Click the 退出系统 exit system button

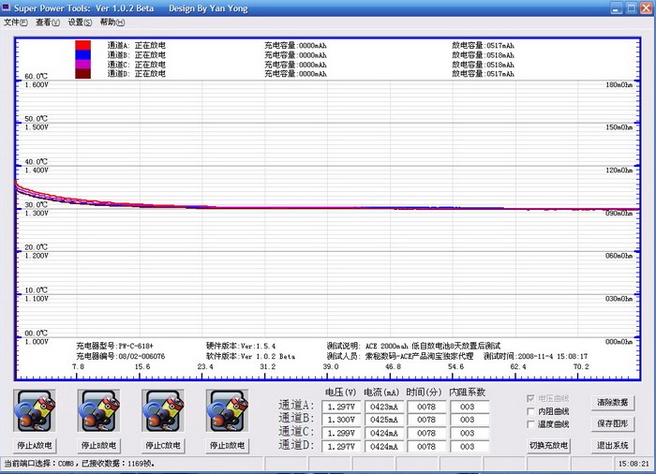pos(613,446)
